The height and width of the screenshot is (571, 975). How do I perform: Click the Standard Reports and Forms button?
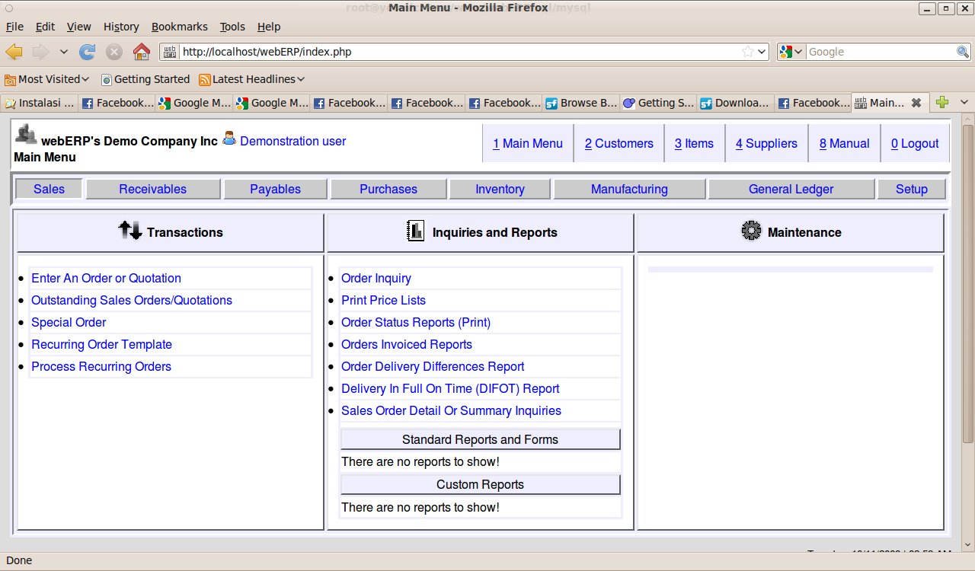480,439
